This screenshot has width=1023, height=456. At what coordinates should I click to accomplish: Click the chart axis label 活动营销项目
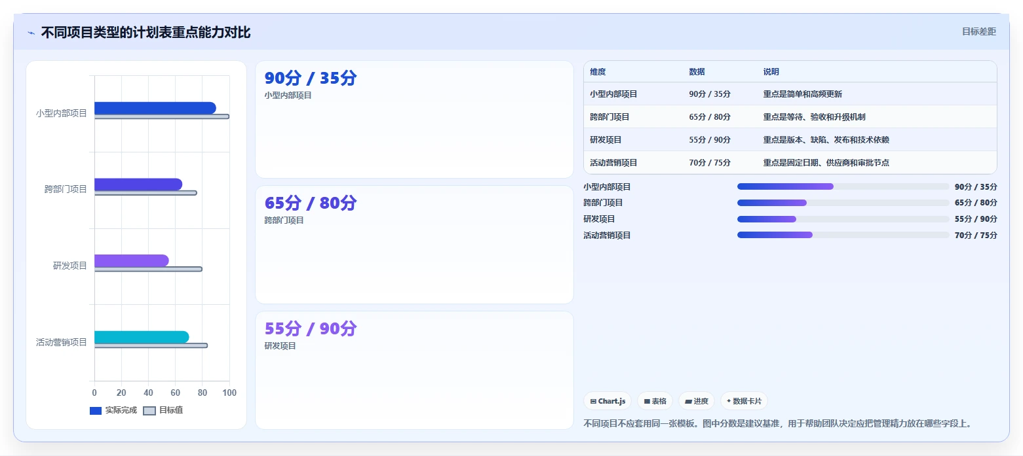[62, 342]
